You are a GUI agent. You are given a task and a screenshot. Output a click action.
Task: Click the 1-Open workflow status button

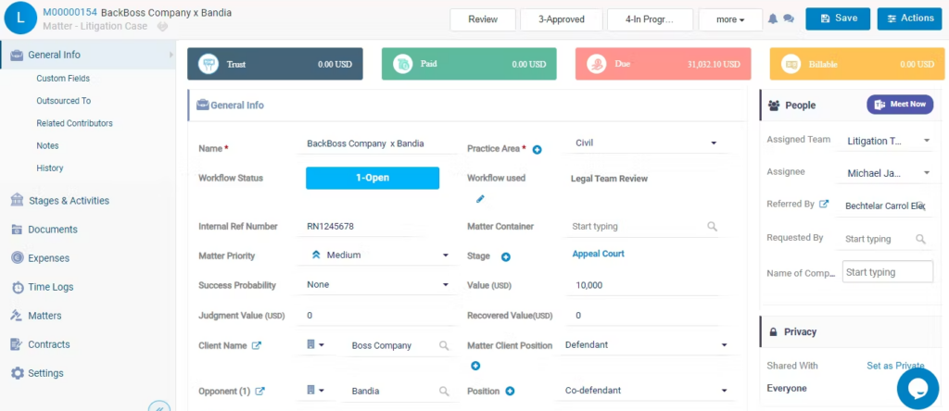[373, 179]
